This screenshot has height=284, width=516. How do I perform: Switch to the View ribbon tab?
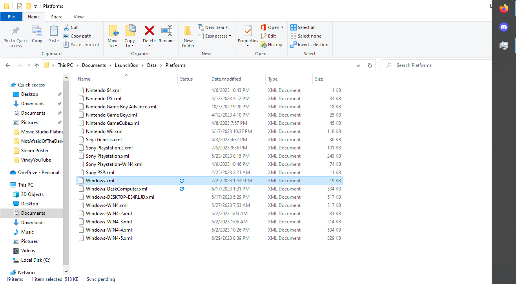(x=78, y=17)
